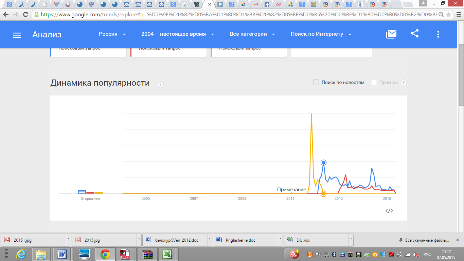Open File Explorer from the taskbar

coord(41,254)
